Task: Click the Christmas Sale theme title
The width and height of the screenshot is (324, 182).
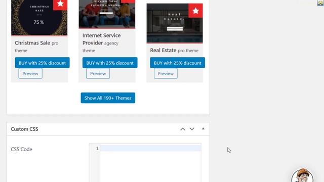Action: click(32, 43)
